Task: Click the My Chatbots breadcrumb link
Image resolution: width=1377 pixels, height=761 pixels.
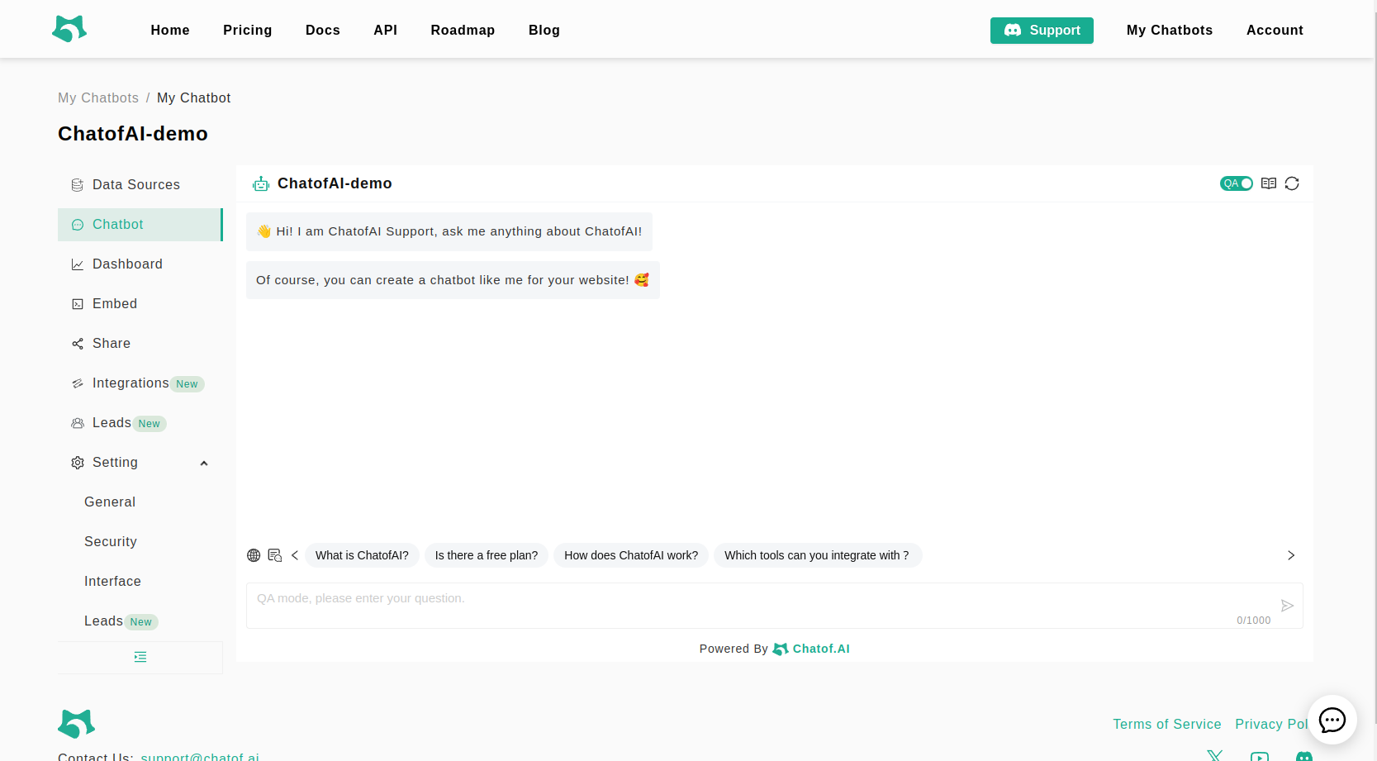Action: tap(98, 98)
